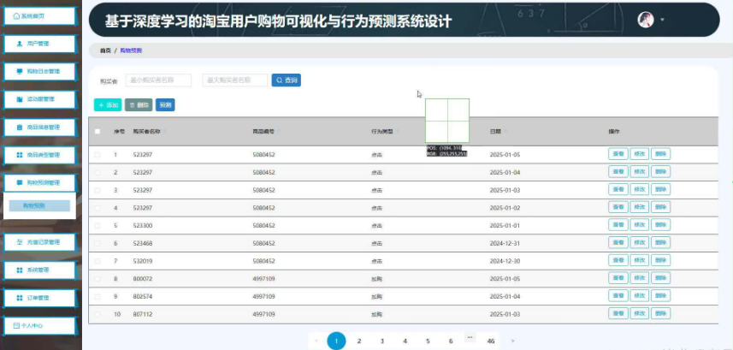Expand the 购物预测管理 sidebar menu
The width and height of the screenshot is (733, 350).
39,182
